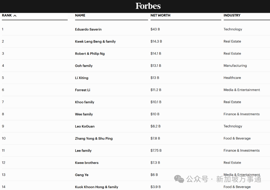Select the $3.9 B net worth cell
The height and width of the screenshot is (190, 270).
pyautogui.click(x=155, y=187)
